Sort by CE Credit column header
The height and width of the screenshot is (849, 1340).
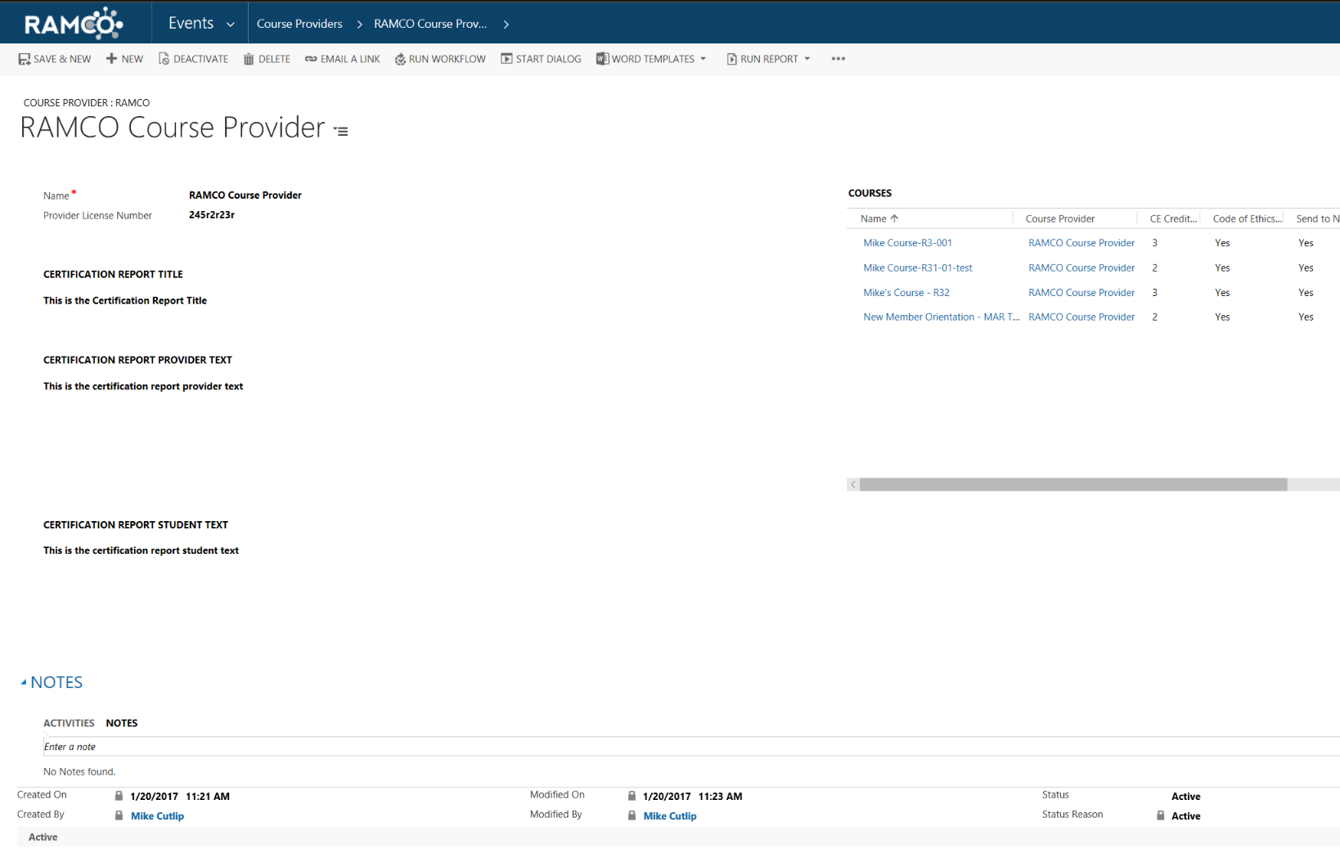pyautogui.click(x=1172, y=218)
